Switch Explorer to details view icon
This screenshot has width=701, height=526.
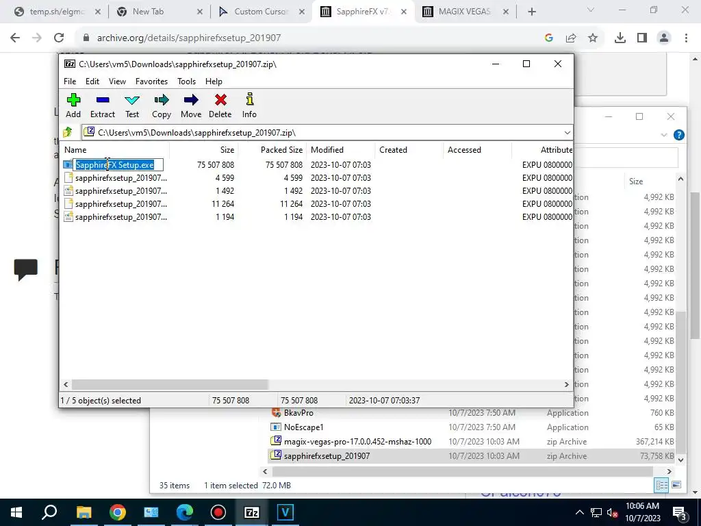pyautogui.click(x=661, y=485)
